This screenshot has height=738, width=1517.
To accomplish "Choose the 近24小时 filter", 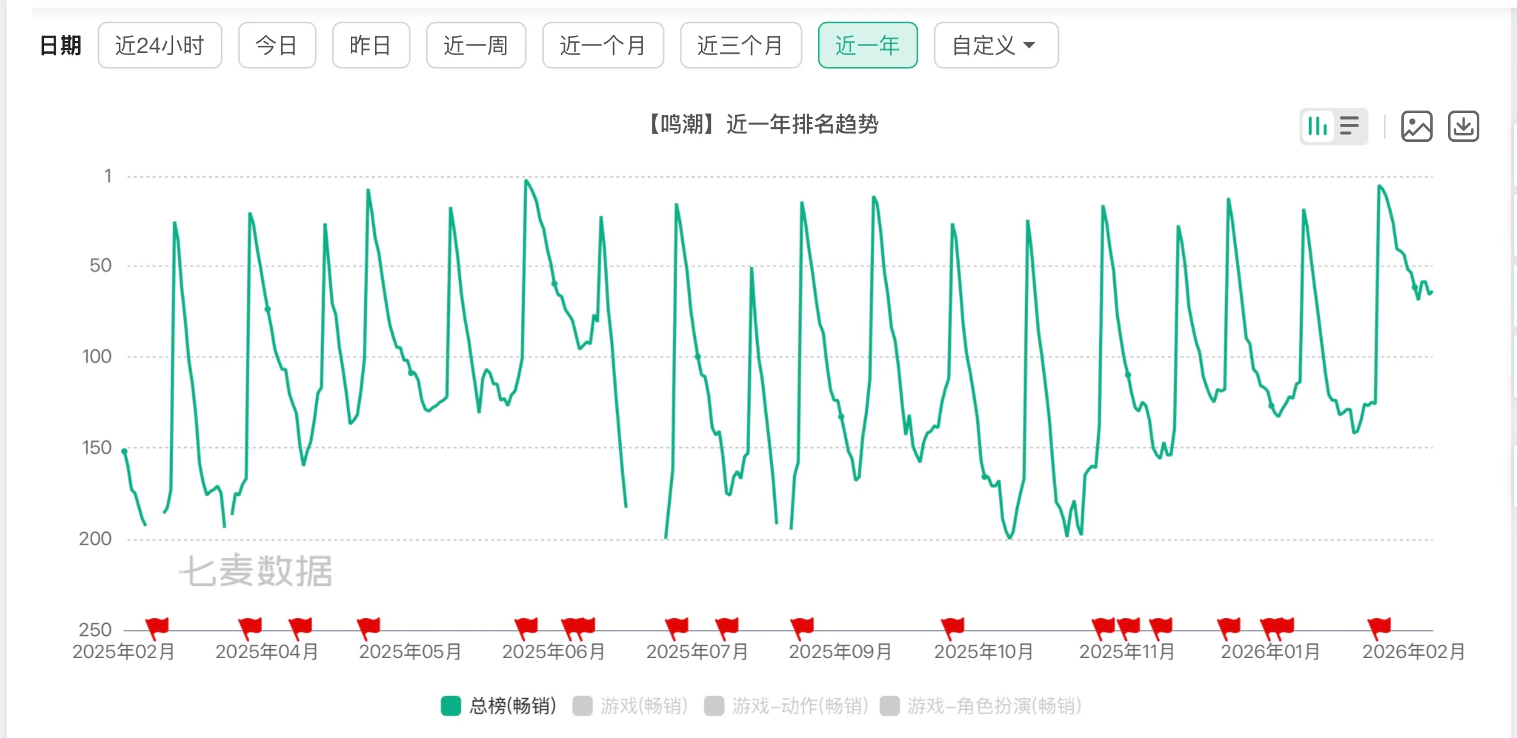I will 160,45.
